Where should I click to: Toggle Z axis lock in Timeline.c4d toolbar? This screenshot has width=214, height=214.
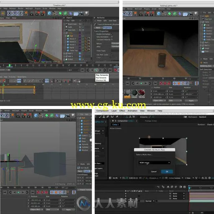tap(20, 13)
